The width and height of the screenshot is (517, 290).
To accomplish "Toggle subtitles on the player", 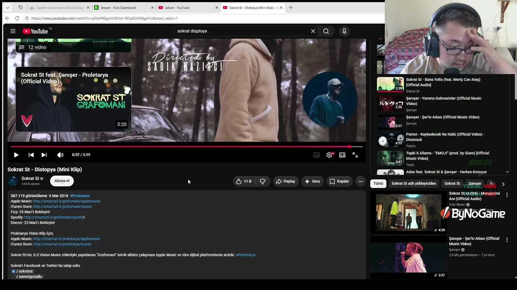I will click(x=316, y=155).
